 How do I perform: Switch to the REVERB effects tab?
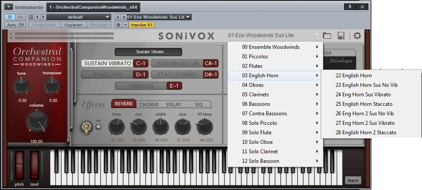click(123, 104)
